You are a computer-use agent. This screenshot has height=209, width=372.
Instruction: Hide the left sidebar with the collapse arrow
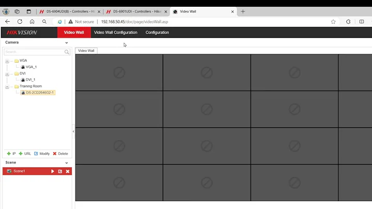tap(73, 131)
